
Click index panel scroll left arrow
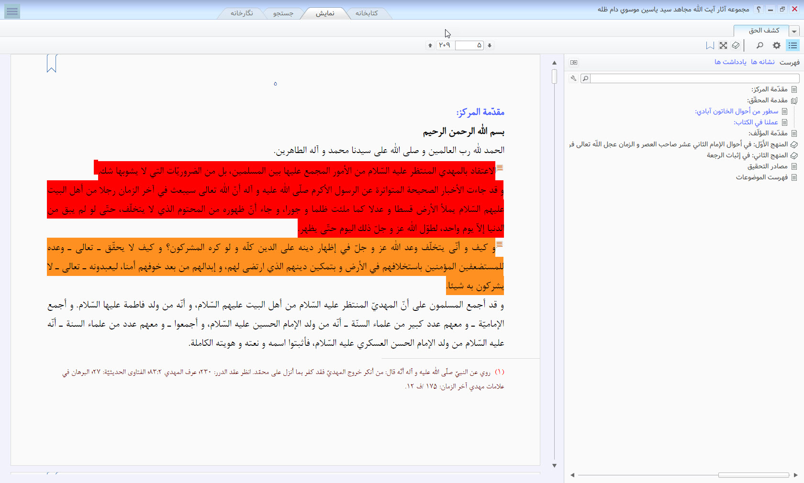(572, 475)
